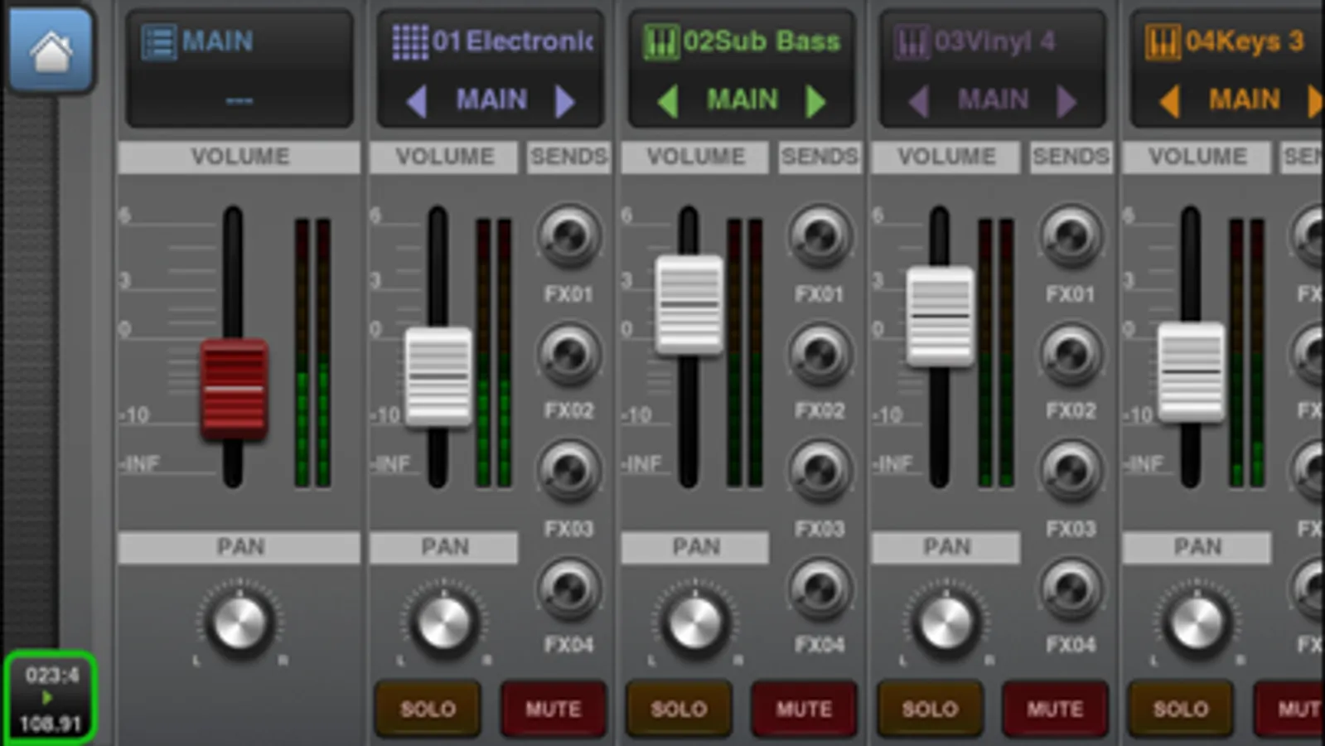Click FX02 send knob on 03Vinyl 4

1071,354
